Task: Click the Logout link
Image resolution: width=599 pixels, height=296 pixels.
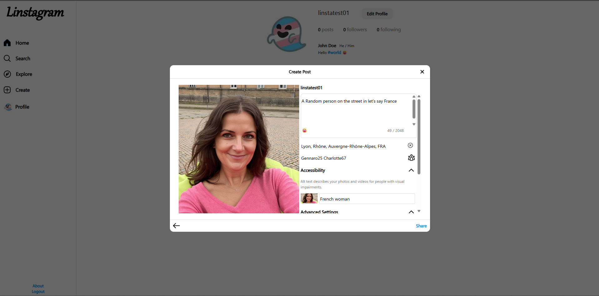Action: [x=38, y=292]
